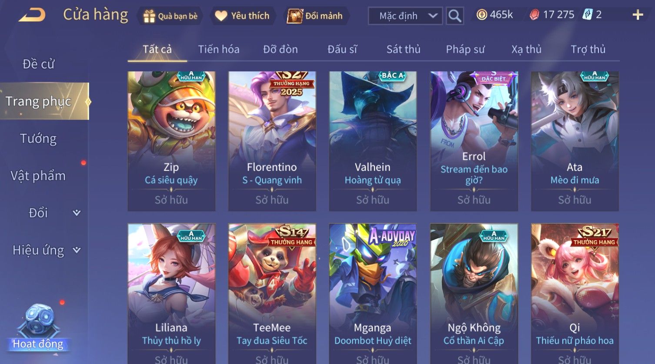Tap the red gem currency icon
Image resolution: width=655 pixels, height=364 pixels.
(x=534, y=15)
